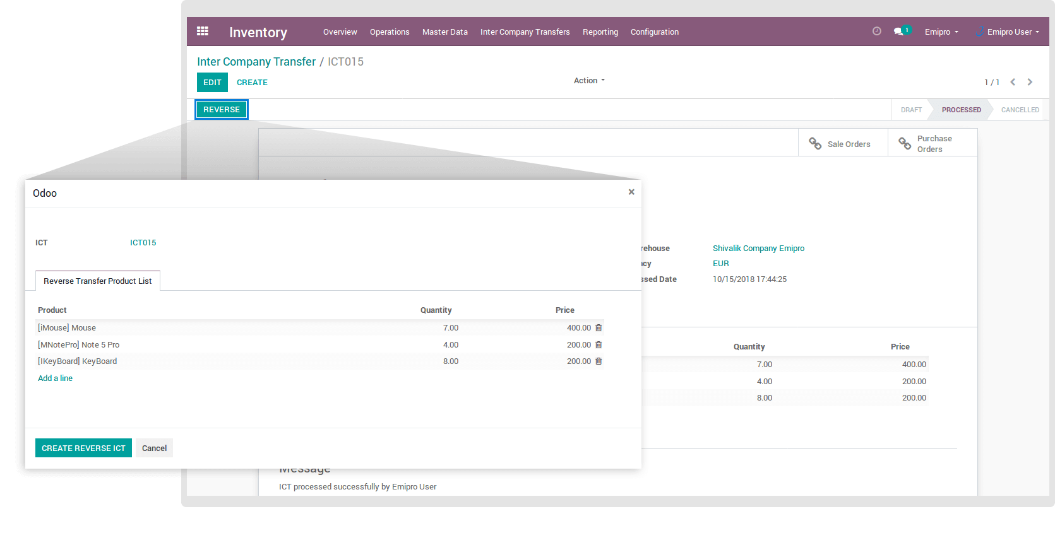Open the Inter Company Transfers menu
Screen dimensions: 1055x533
525,32
